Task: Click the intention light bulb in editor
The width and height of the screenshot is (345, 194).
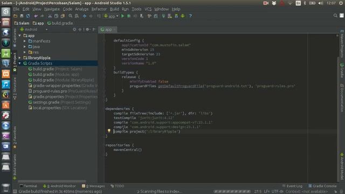Action: (109, 131)
